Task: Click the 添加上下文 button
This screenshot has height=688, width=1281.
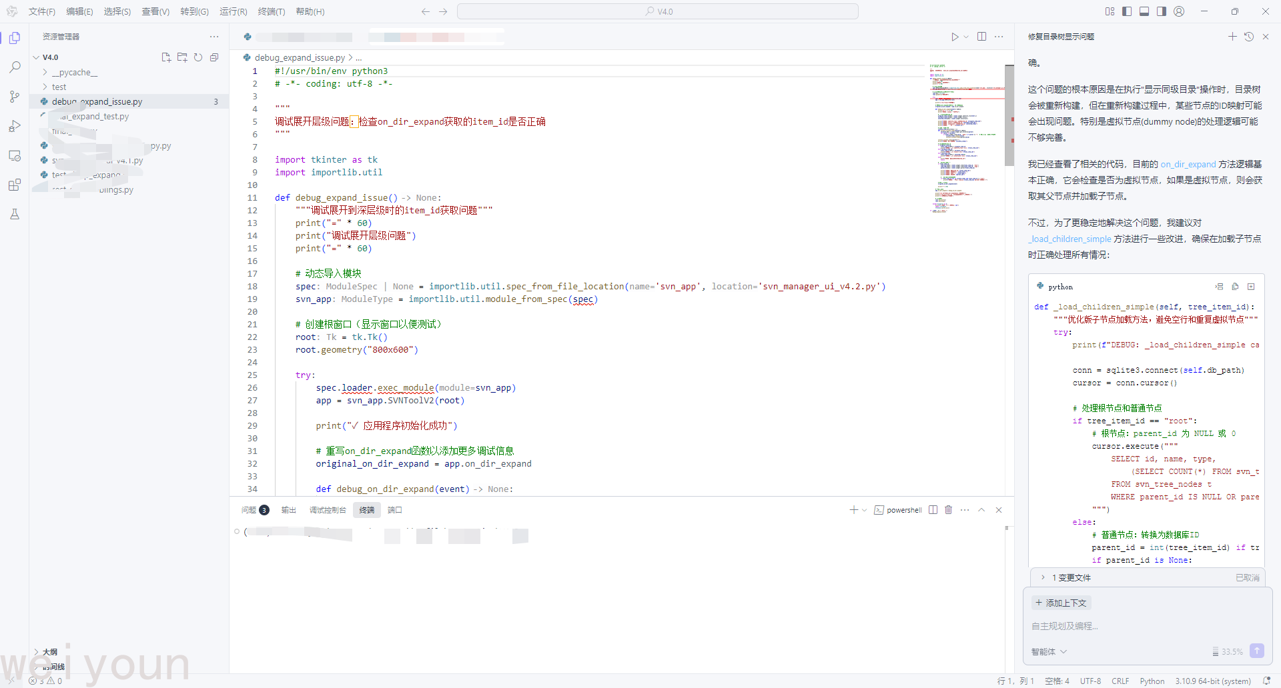Action: [x=1061, y=603]
